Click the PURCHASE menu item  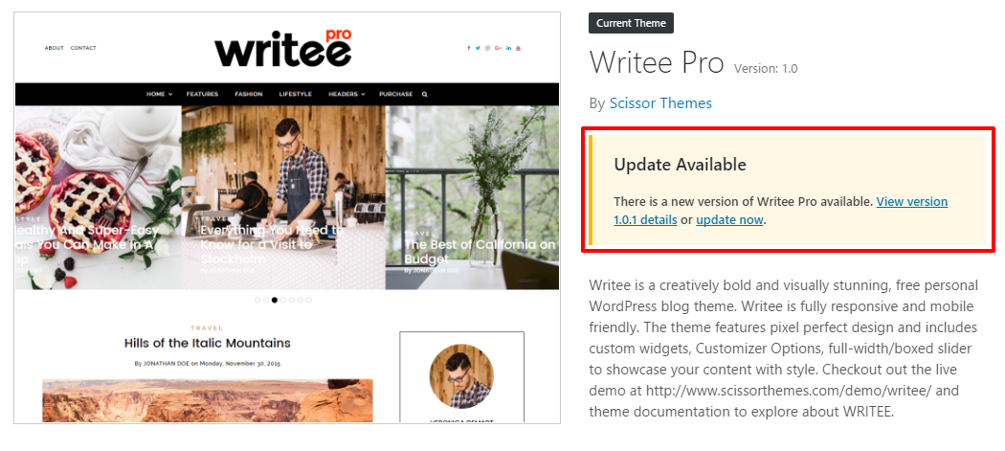tap(395, 94)
